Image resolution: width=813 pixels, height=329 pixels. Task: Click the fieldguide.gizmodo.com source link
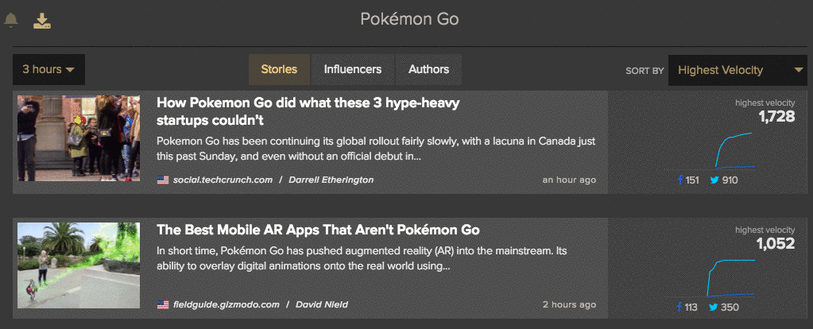[x=226, y=304]
